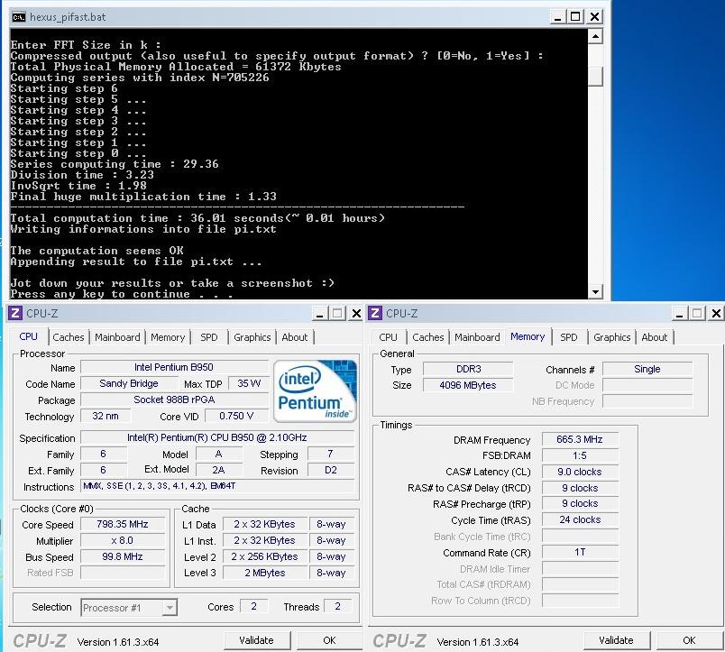Open About tab in right CPU-Z window
Image resolution: width=725 pixels, height=652 pixels.
[655, 337]
